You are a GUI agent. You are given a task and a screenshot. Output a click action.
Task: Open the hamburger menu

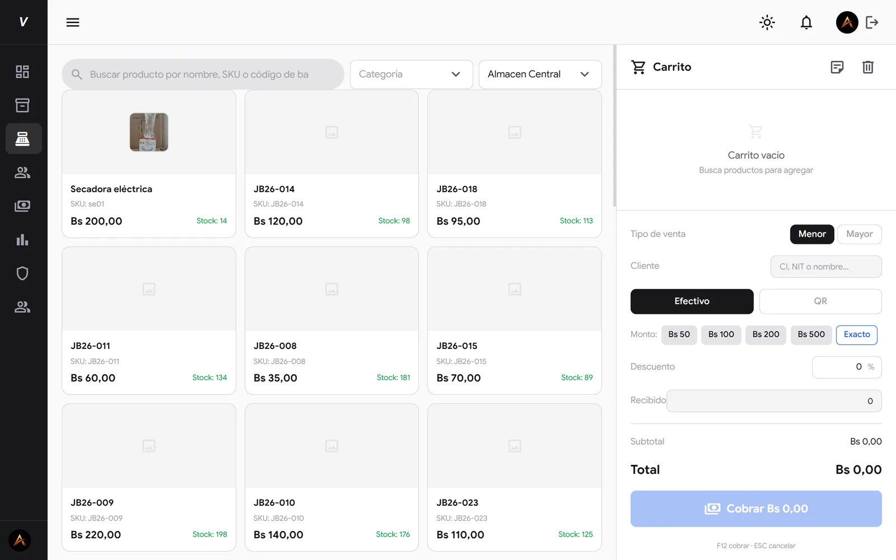click(73, 22)
